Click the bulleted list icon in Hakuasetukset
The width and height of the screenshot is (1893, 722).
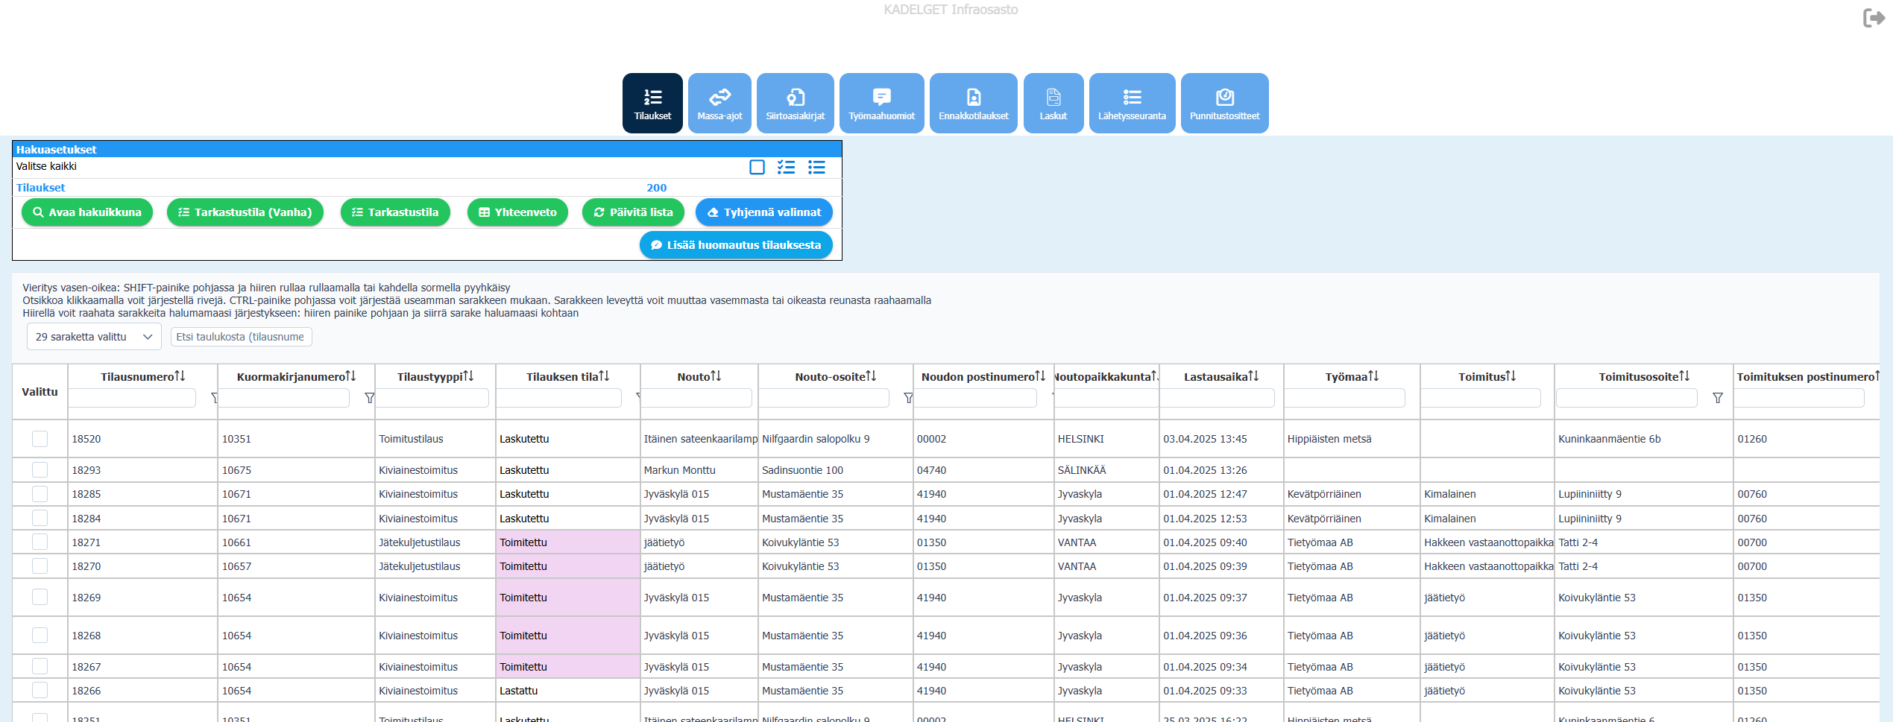pos(816,167)
